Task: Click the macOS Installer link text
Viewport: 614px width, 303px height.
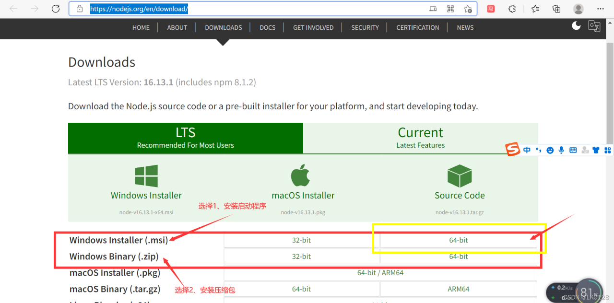Action: [303, 195]
